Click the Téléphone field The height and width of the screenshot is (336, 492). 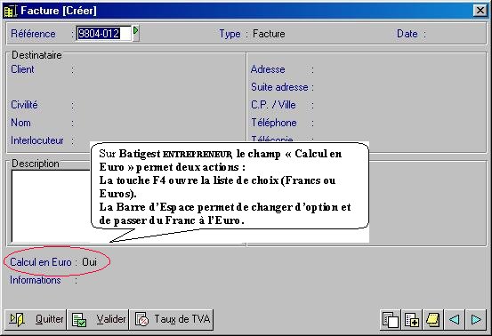tap(399, 123)
